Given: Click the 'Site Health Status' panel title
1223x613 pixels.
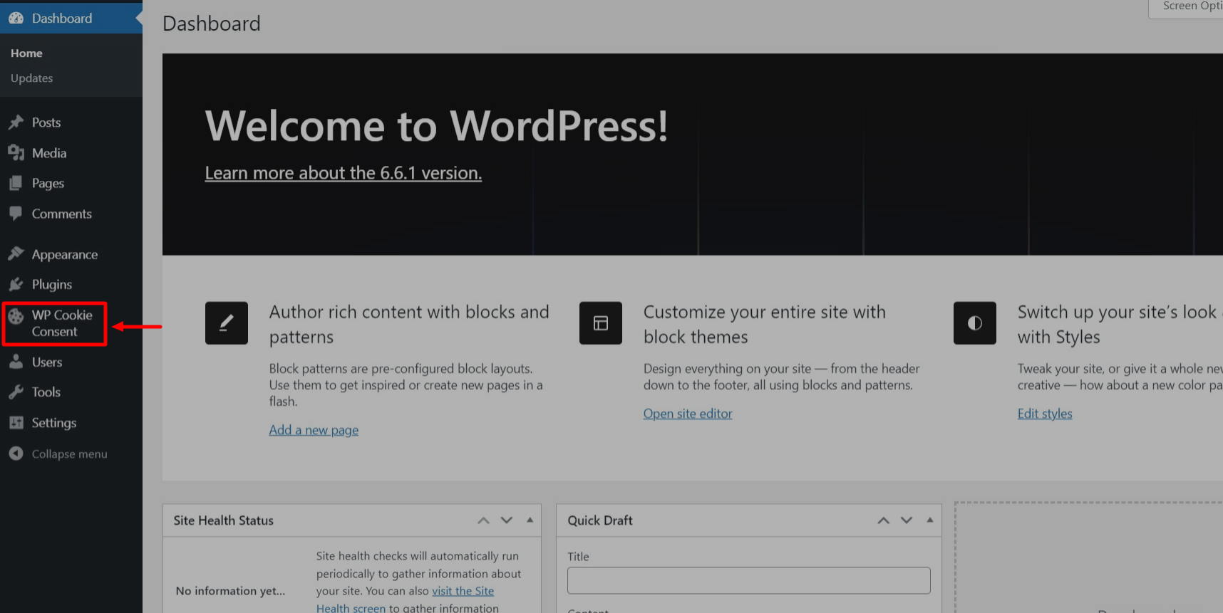Looking at the screenshot, I should coord(224,520).
